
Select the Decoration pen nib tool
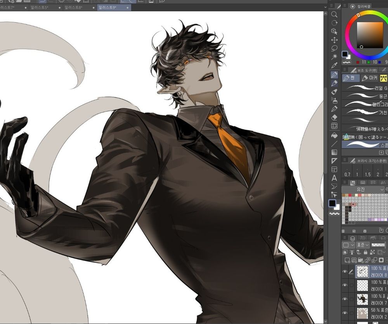click(x=334, y=109)
